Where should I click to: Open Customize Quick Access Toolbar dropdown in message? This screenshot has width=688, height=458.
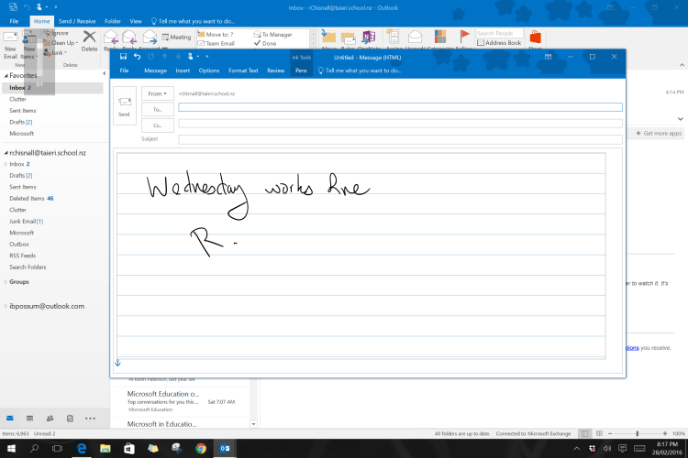[207, 57]
